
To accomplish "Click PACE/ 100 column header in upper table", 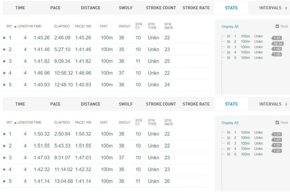I will pyautogui.click(x=83, y=26).
